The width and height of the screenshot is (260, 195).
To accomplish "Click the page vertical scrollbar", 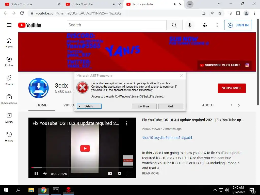I will pos(258,62).
